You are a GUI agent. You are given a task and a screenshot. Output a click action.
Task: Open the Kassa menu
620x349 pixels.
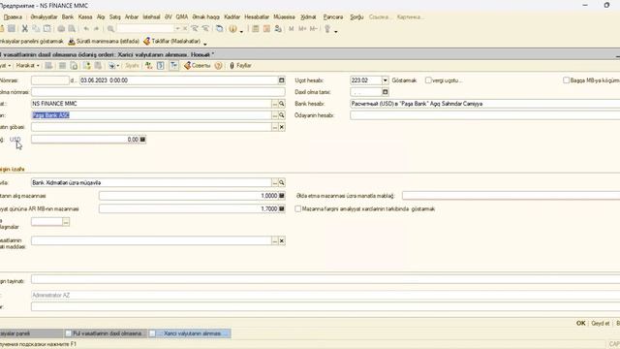(x=85, y=17)
